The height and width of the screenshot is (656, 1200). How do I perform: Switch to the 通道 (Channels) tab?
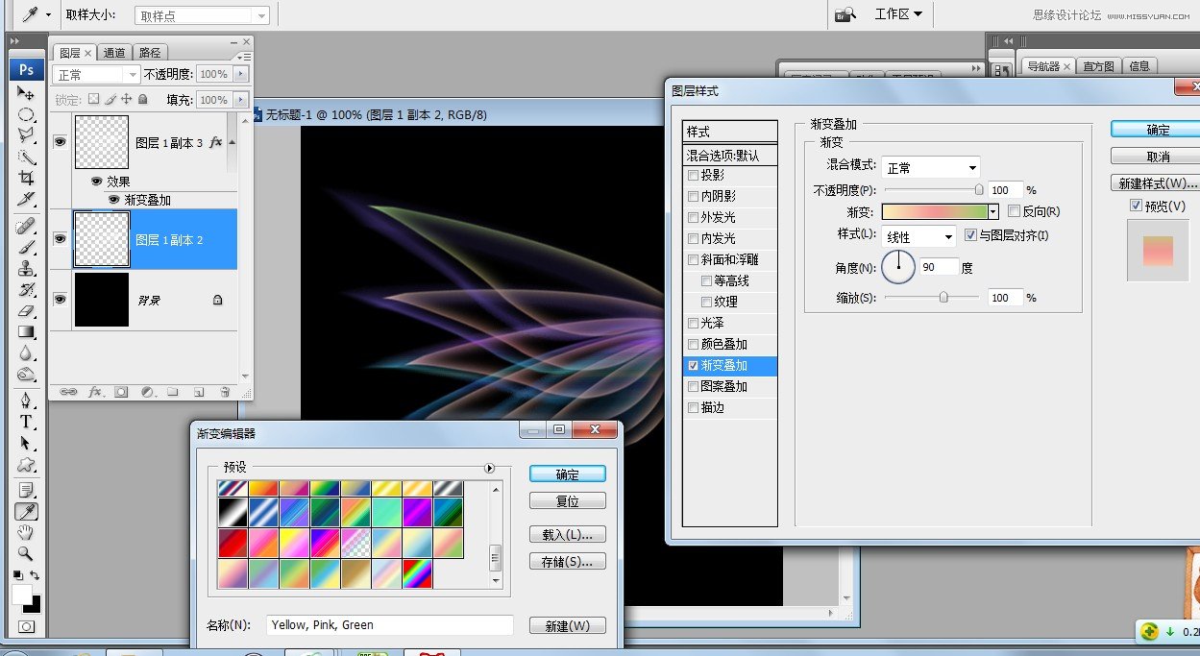point(114,52)
